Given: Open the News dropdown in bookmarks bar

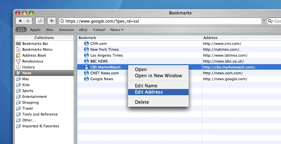Looking at the screenshot, I should pos(117,30).
